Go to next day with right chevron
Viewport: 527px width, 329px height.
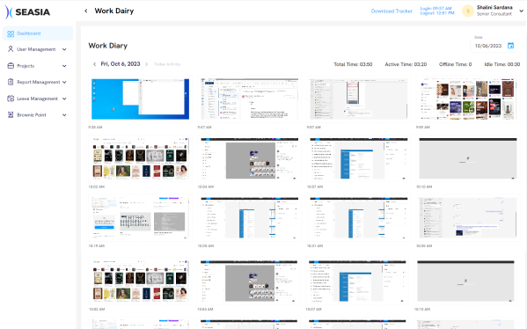click(147, 64)
